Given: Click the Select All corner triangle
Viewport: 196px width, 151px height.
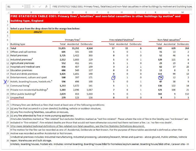Looking at the screenshot, I should pyautogui.click(x=8, y=12).
